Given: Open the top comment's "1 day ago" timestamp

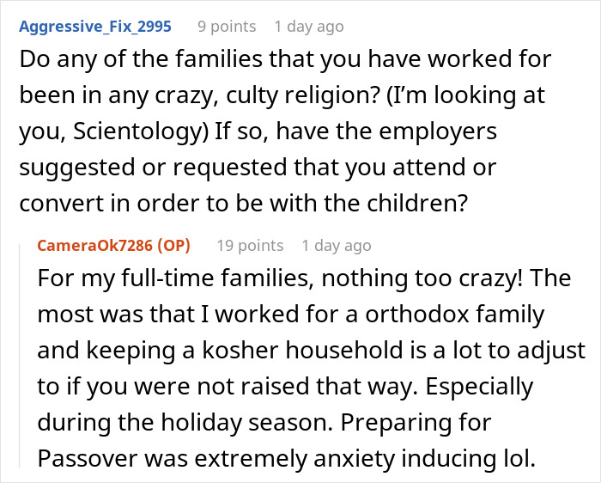Looking at the screenshot, I should point(308,27).
